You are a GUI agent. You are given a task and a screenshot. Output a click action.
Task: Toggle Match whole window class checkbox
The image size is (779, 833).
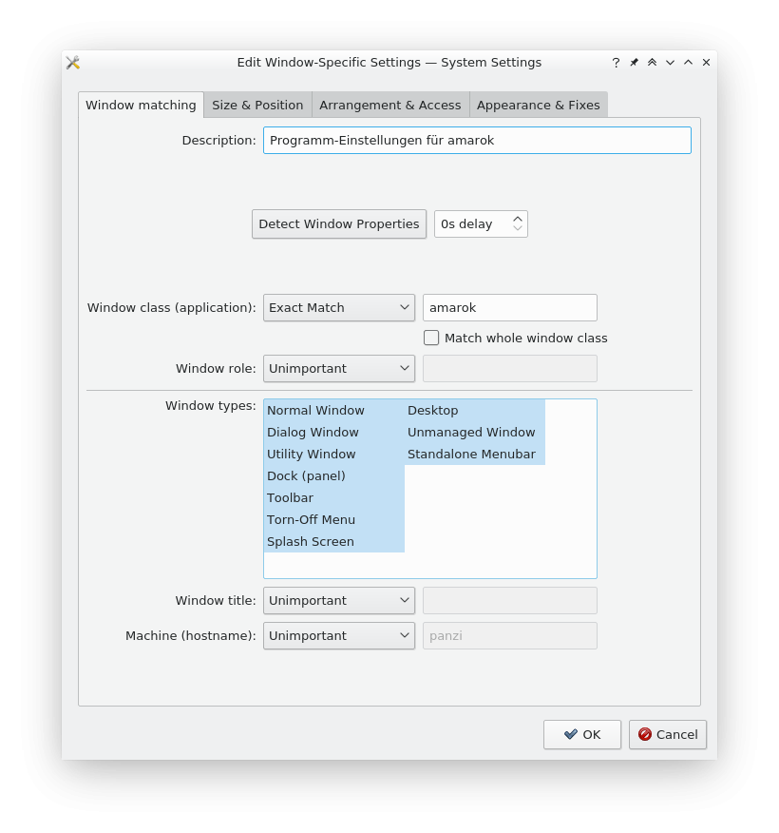coord(431,338)
